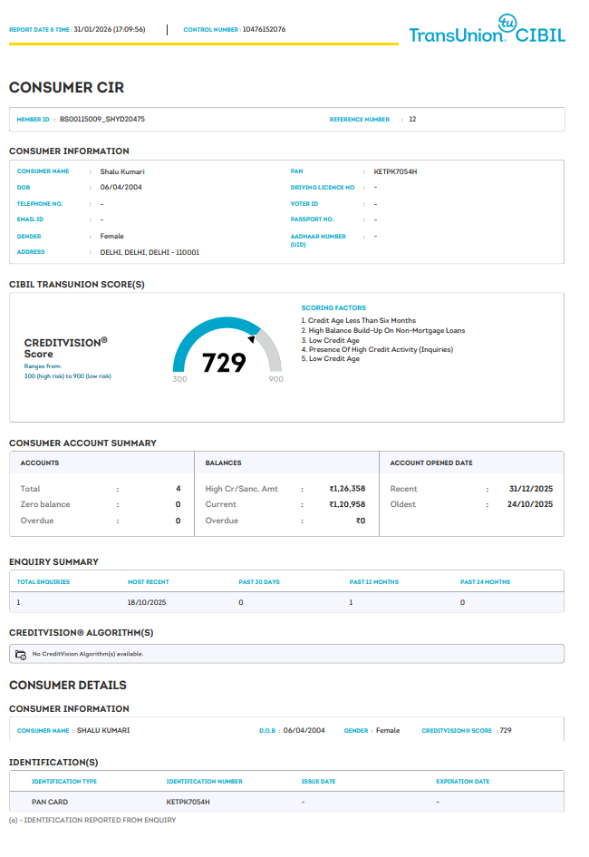Select High Cr/Sanc. Amt value ₹1,26,358
Image resolution: width=589 pixels, height=857 pixels.
pyautogui.click(x=347, y=489)
